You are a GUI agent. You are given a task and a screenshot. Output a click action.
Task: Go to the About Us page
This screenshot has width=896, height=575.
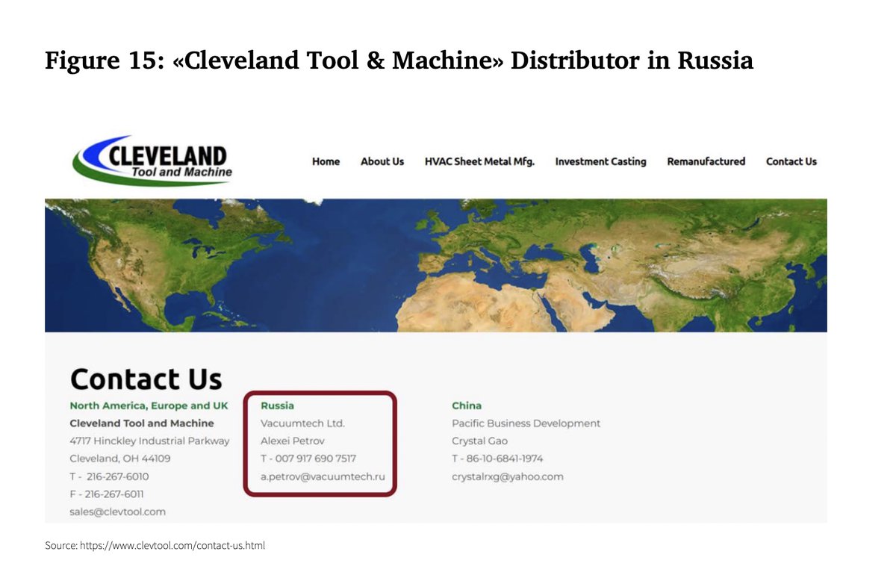point(382,161)
